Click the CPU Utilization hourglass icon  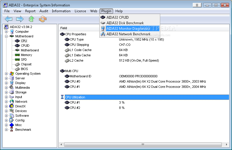click(x=62, y=97)
